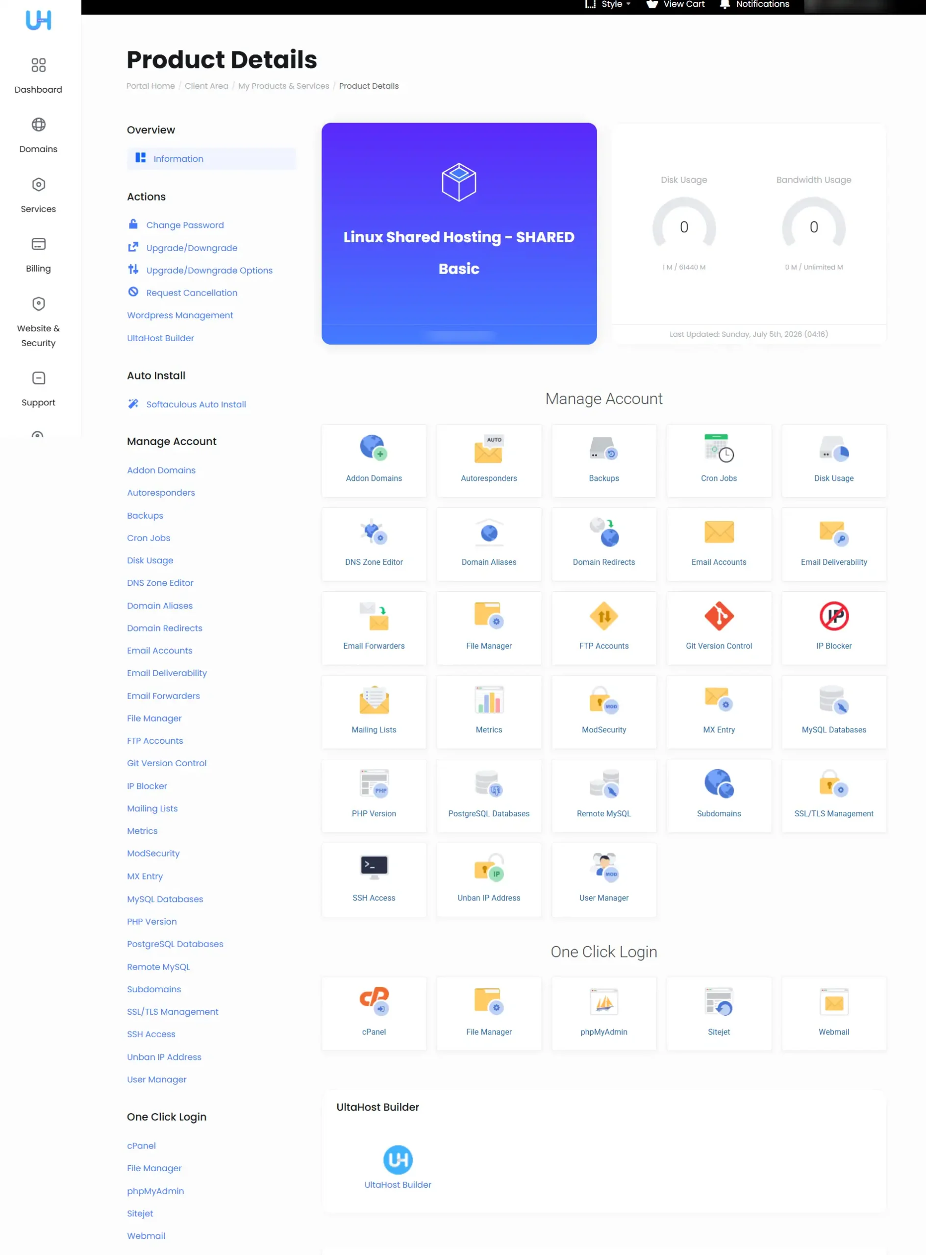Expand the Style dropdown in top bar
Screen dimensions: 926x1255
tap(608, 4)
